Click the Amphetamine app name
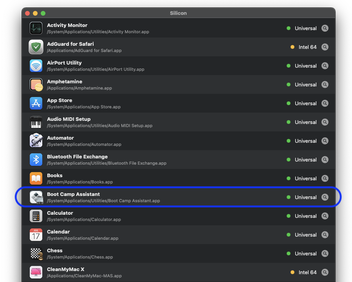The width and height of the screenshot is (352, 282). [x=65, y=82]
